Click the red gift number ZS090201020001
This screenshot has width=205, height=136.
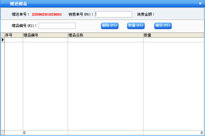47,15
